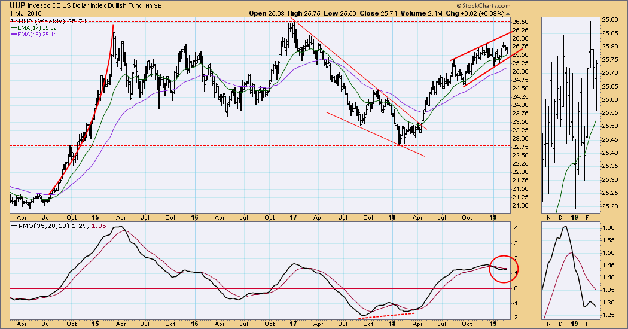Screen dimensions: 628x329
Task: Click the 26.00 label on the price axis
Action: (x=521, y=39)
